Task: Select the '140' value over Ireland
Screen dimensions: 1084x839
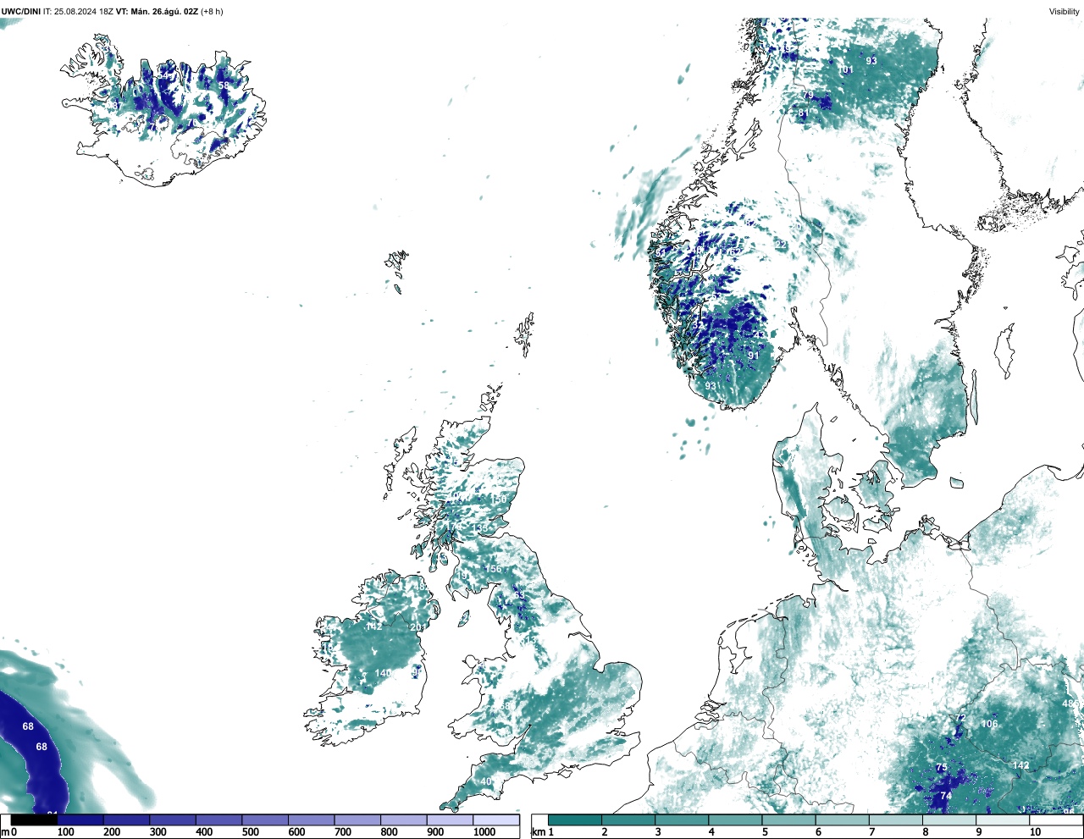Action: 383,674
